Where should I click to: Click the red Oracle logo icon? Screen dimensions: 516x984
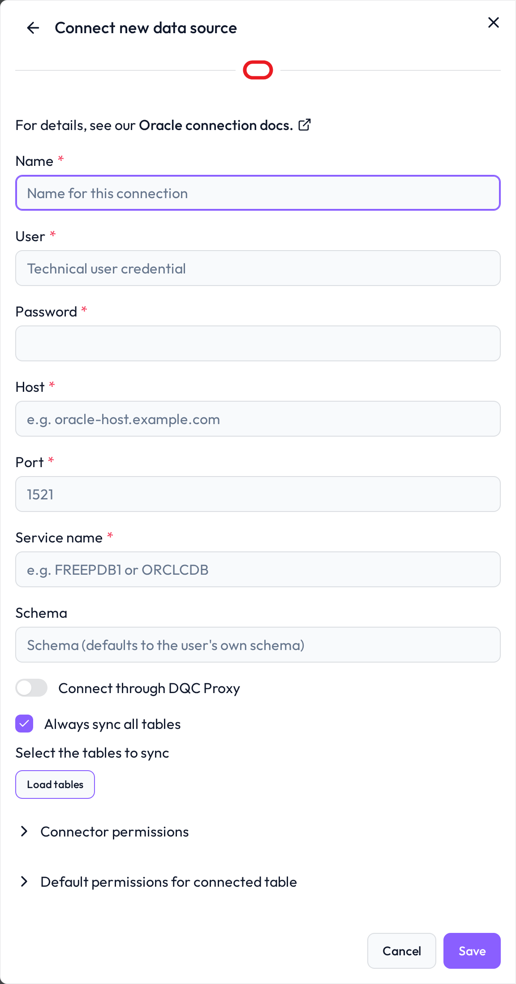[x=258, y=70]
